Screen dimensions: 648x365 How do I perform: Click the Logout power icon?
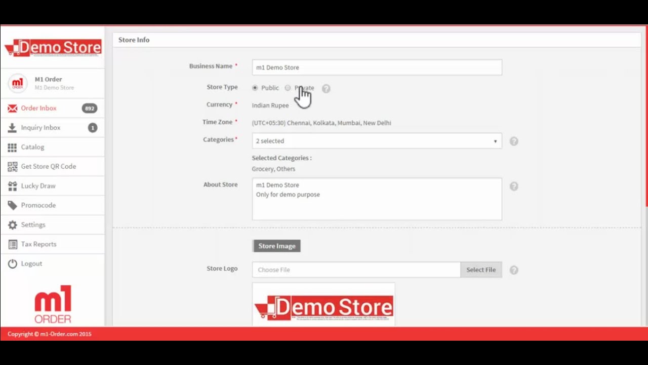[x=12, y=264]
